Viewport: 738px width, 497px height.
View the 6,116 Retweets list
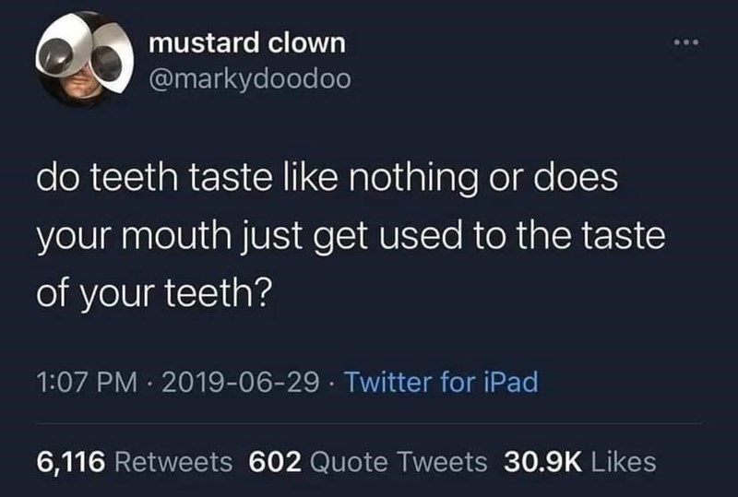(134, 462)
